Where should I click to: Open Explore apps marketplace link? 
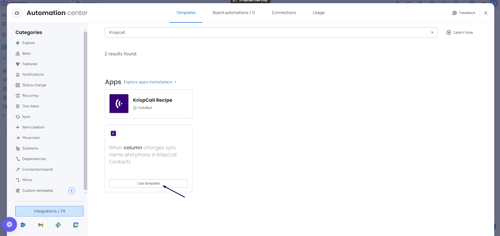click(x=150, y=82)
